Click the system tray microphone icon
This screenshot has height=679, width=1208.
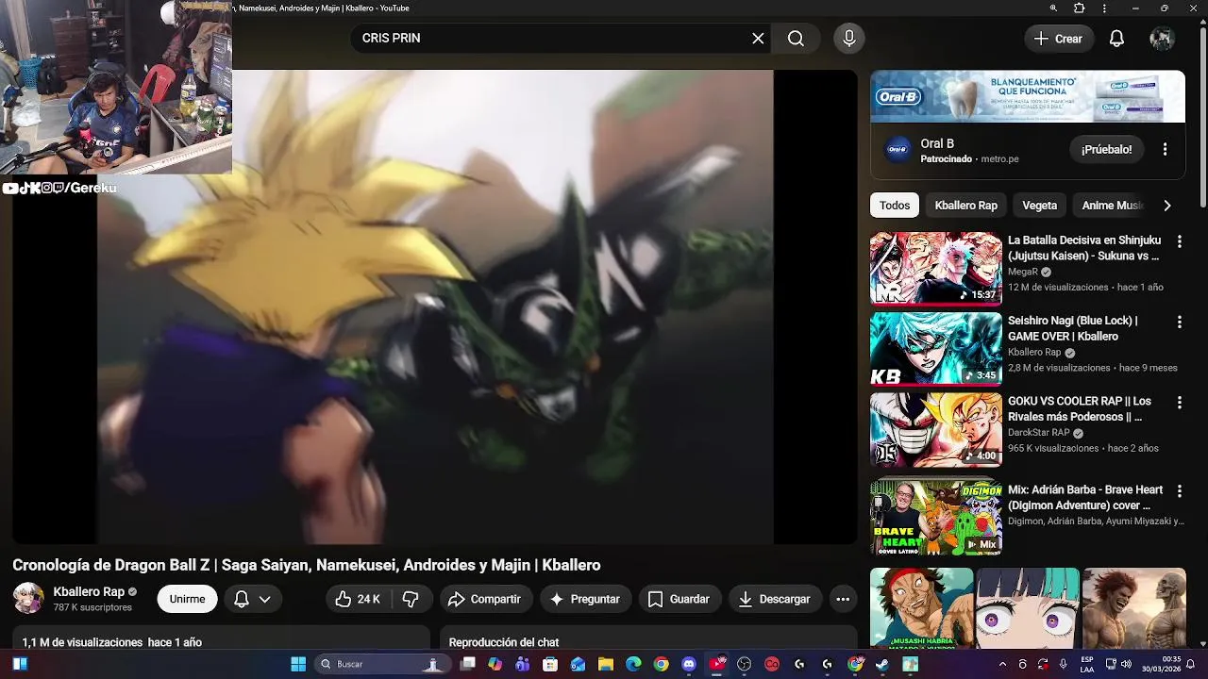pos(1064,664)
